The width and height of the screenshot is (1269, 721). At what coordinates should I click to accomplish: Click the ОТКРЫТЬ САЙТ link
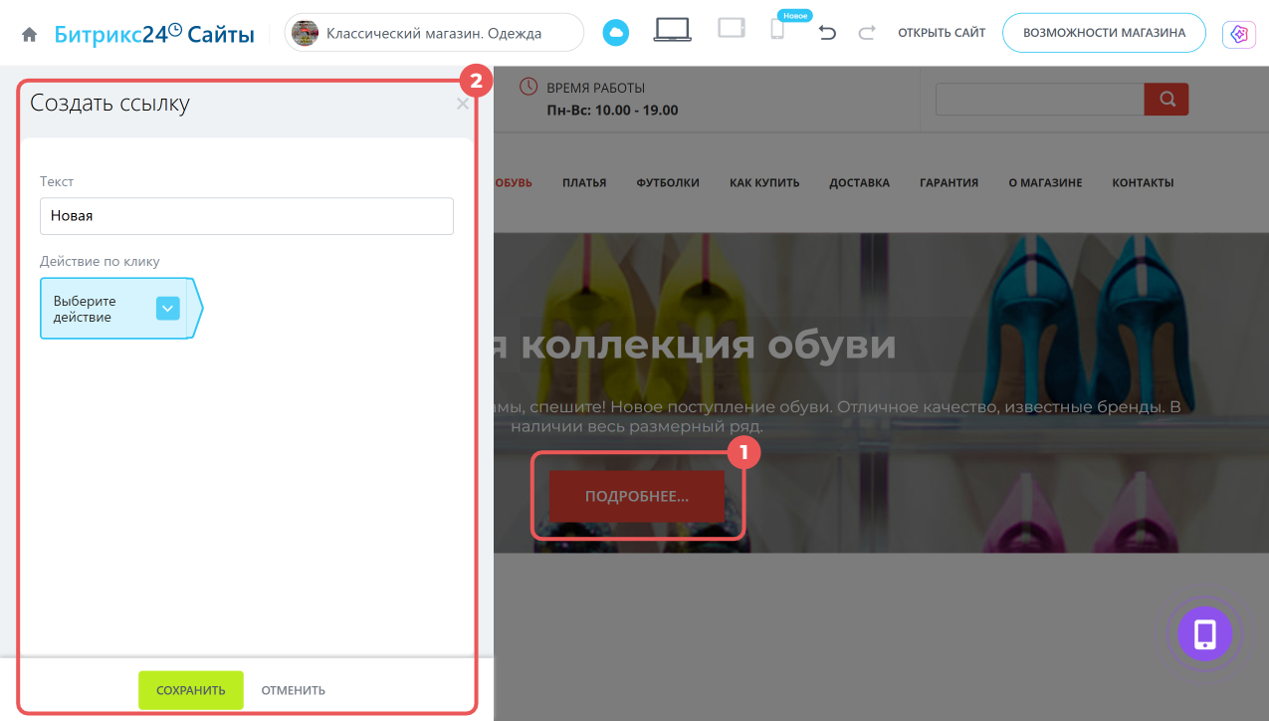[x=942, y=33]
